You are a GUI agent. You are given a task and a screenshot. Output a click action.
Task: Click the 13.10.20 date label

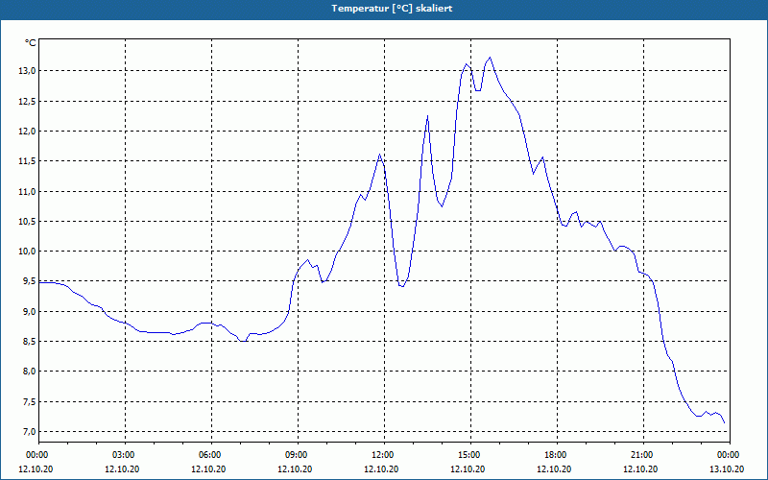[x=727, y=468]
